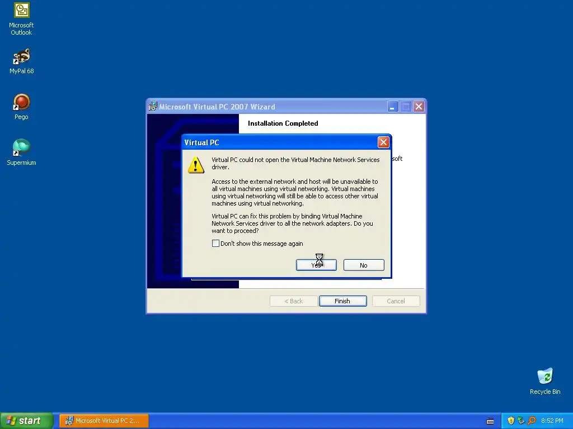The width and height of the screenshot is (573, 429).
Task: Select the Supermium desktop shortcut
Action: tap(21, 152)
